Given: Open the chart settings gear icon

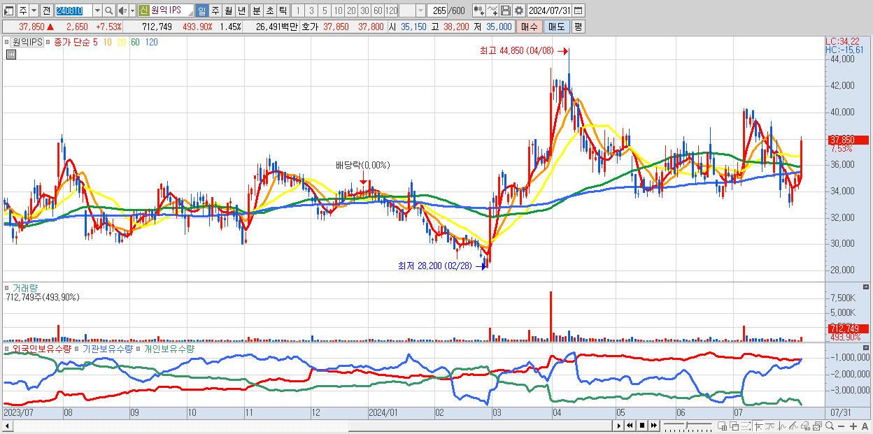Looking at the screenshot, I should point(518,10).
